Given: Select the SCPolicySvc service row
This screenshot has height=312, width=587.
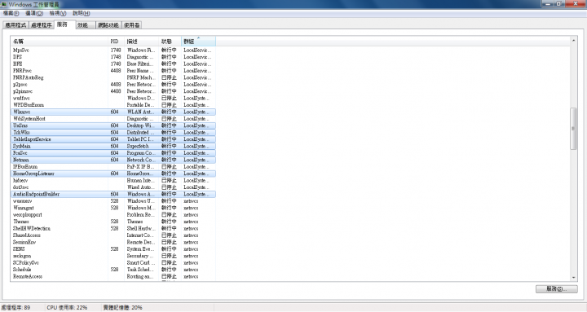Looking at the screenshot, I should click(x=113, y=262).
